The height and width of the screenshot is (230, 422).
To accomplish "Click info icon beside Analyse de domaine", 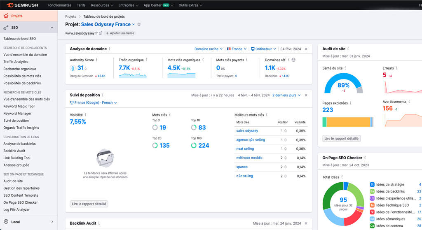I will 110,49.
